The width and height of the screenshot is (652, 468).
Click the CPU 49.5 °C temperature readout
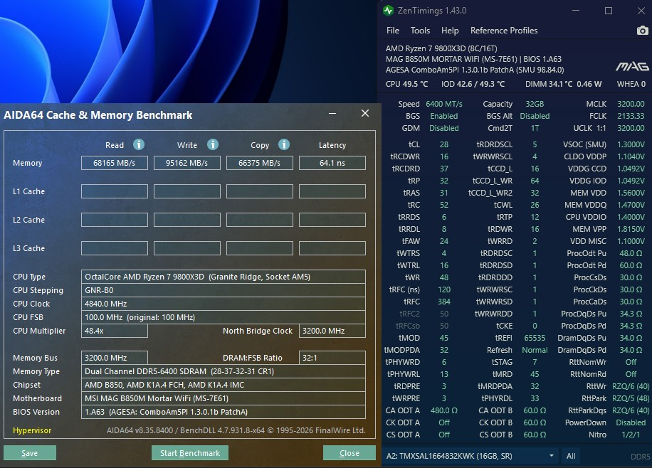[x=406, y=84]
